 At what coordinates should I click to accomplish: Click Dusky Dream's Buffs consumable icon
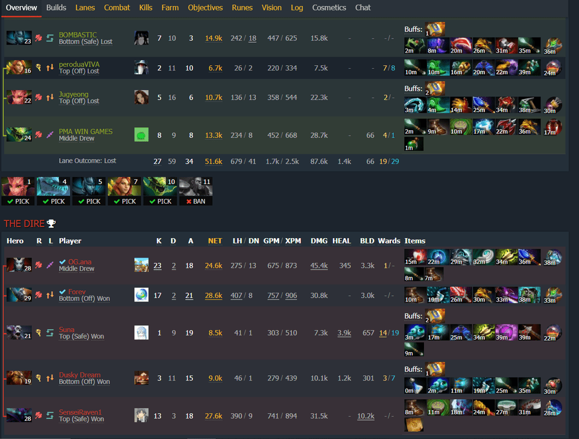(435, 369)
